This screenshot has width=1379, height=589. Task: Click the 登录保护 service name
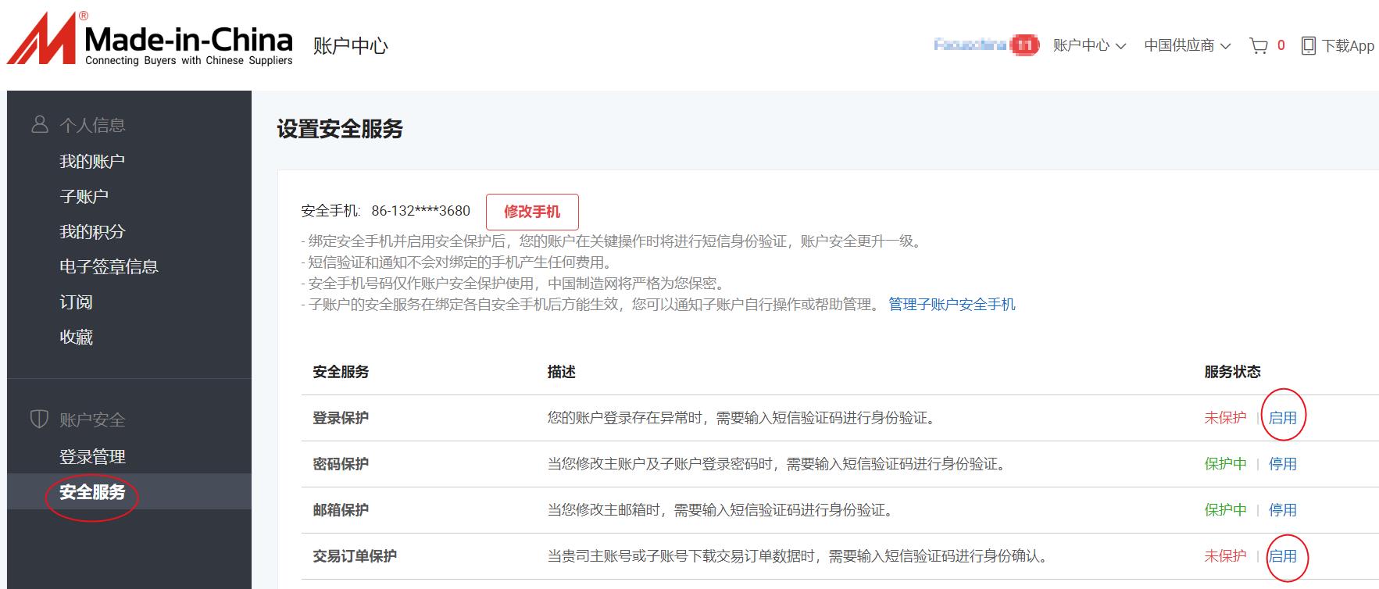pos(341,418)
